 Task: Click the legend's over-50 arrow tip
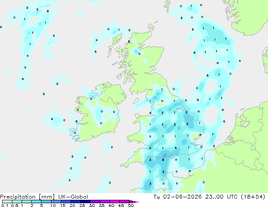click(x=134, y=202)
